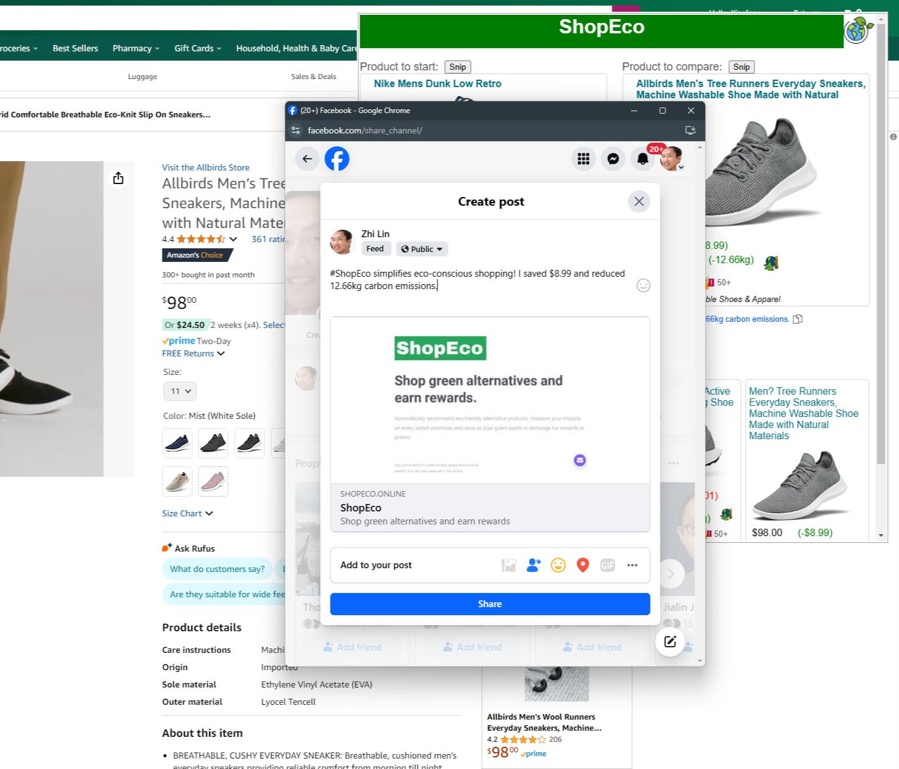899x769 pixels.
Task: Open shoe size 11 dropdown
Action: coord(180,391)
